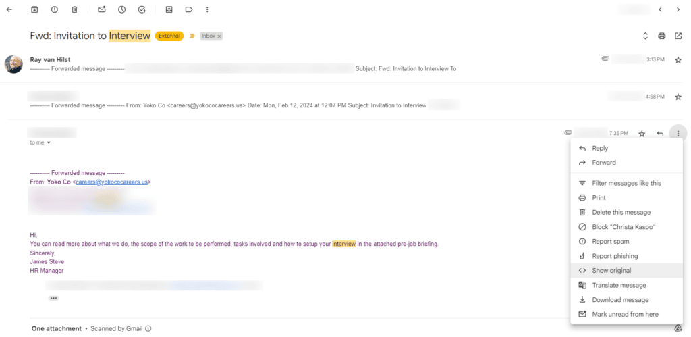Image resolution: width=691 pixels, height=337 pixels.
Task: Expand all messages using the up-down arrows icon
Action: (x=645, y=36)
